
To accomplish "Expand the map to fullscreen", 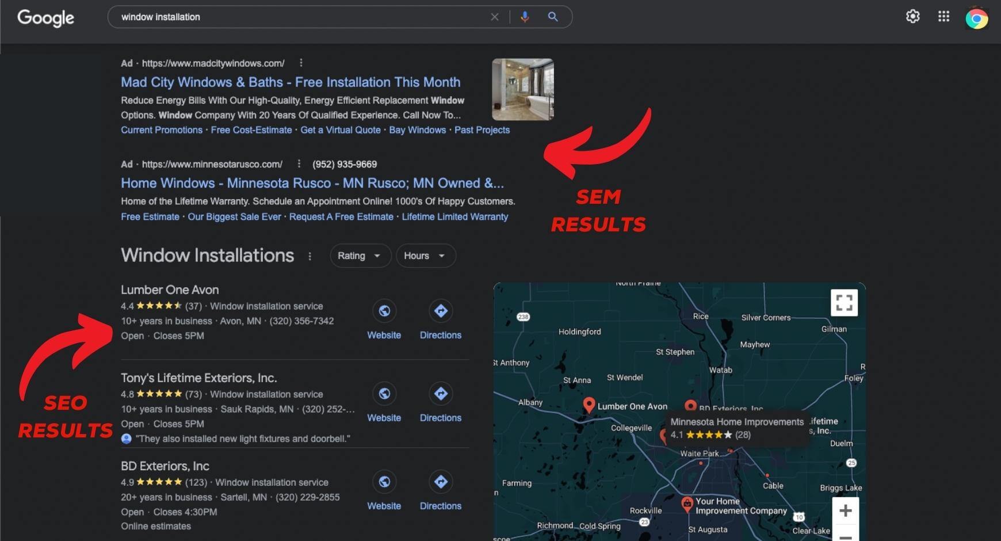I will pos(844,303).
